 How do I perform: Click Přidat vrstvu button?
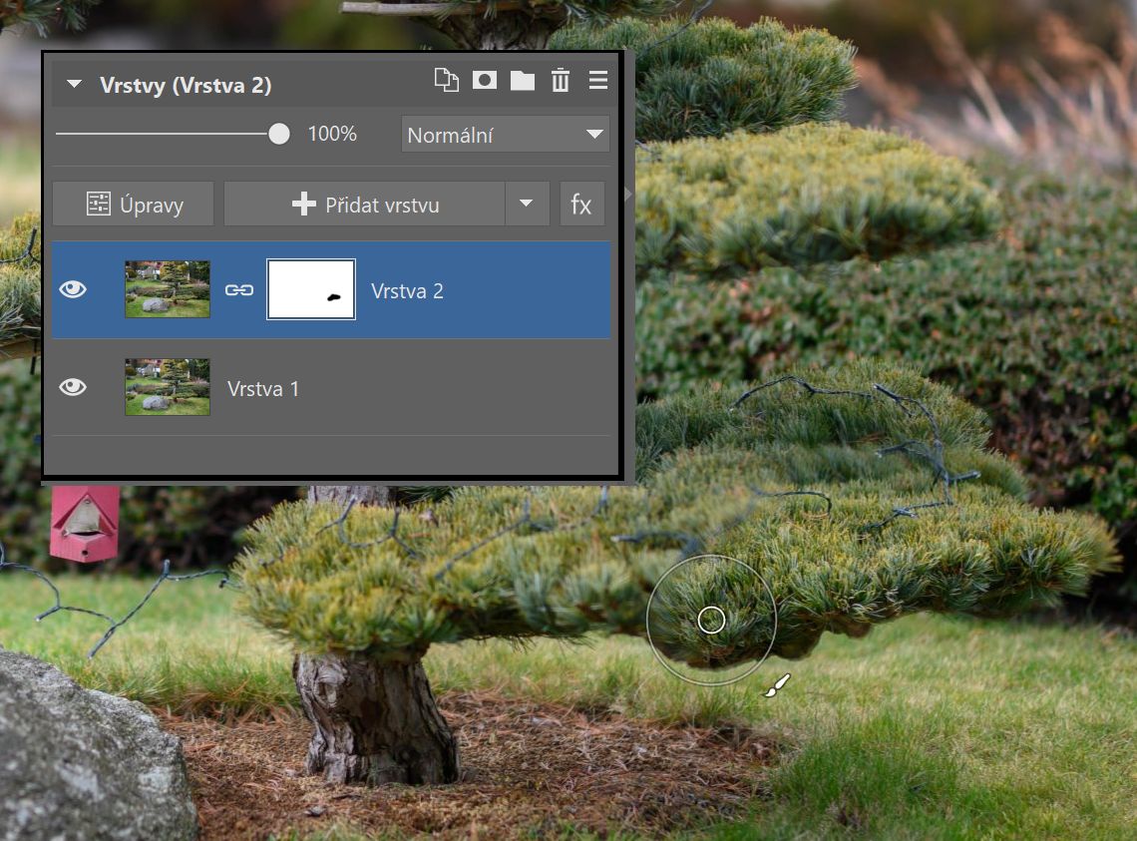[365, 204]
